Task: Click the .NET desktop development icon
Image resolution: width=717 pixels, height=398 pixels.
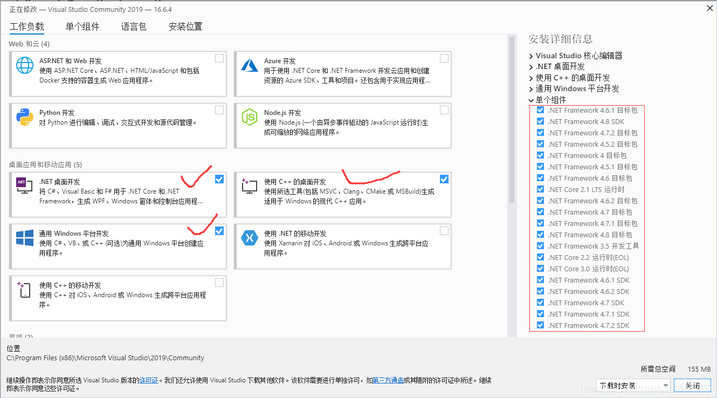Action: 25,186
